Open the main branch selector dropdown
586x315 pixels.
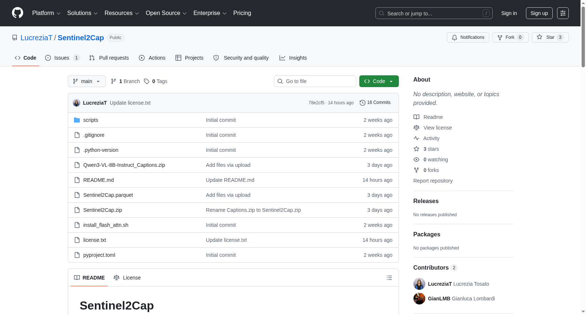(87, 81)
